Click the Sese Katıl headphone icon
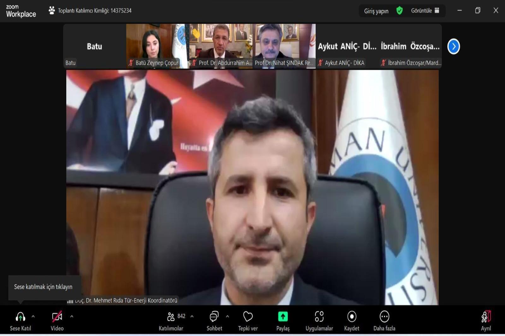The width and height of the screenshot is (505, 336). coord(20,317)
